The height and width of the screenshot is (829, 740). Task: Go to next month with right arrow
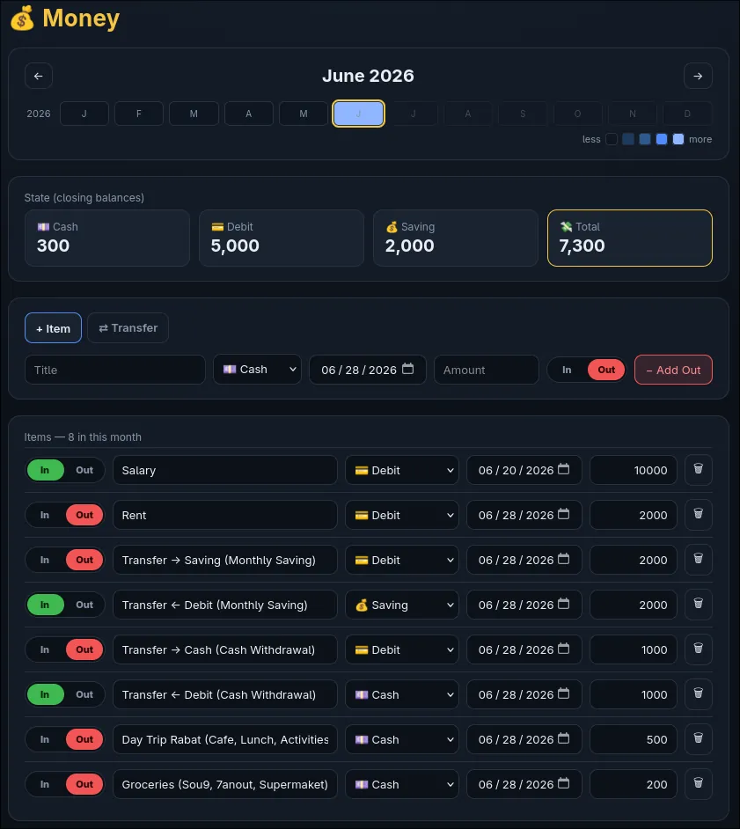[x=698, y=77]
